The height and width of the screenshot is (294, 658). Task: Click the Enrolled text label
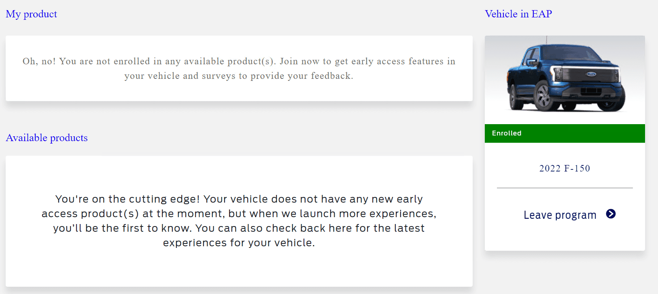click(x=506, y=133)
